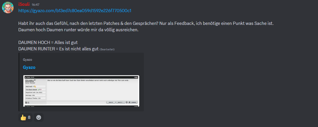Open the multi-quote button with plus sign

[120, 102]
